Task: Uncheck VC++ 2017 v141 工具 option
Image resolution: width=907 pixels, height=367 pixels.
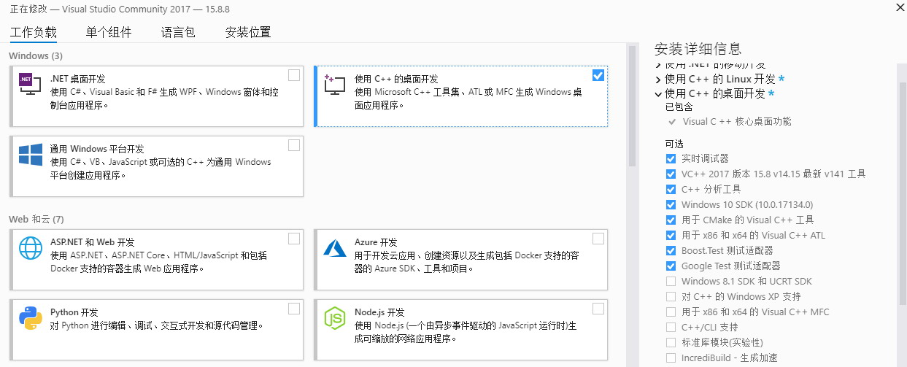Action: pos(671,174)
